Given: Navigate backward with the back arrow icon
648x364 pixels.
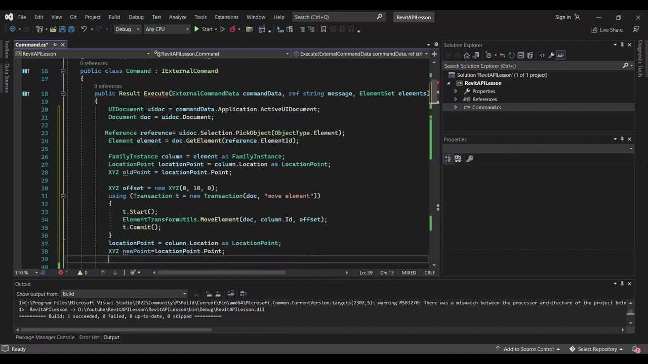Looking at the screenshot, I should [x=13, y=29].
